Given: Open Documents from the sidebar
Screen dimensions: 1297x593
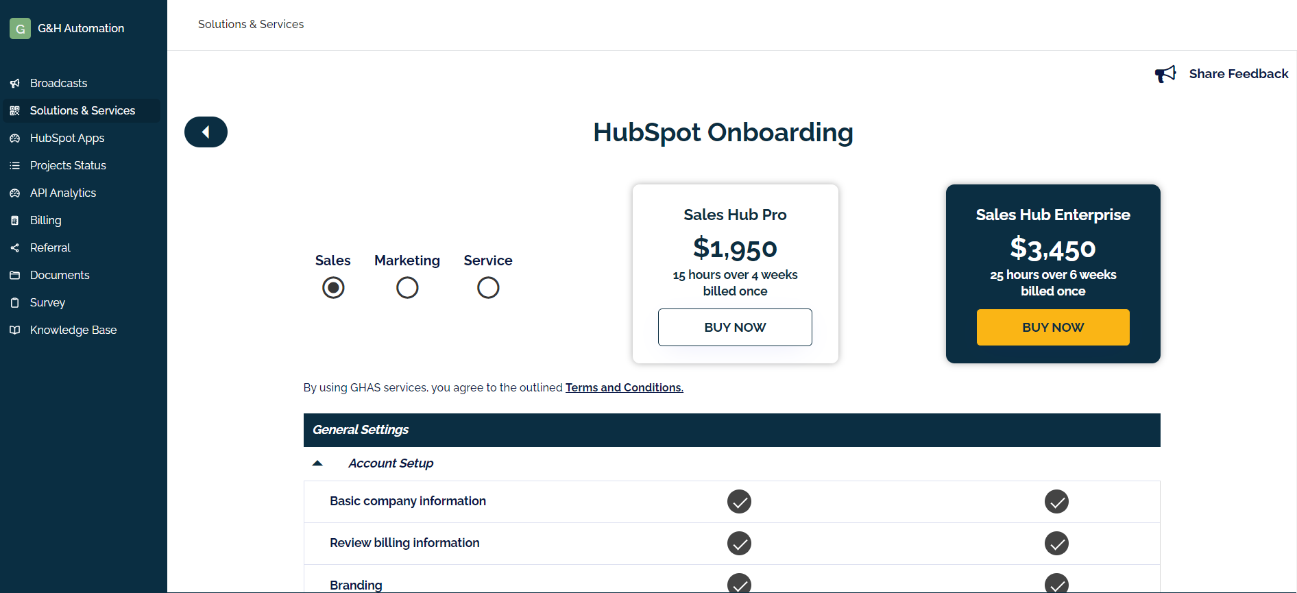Looking at the screenshot, I should [x=60, y=275].
